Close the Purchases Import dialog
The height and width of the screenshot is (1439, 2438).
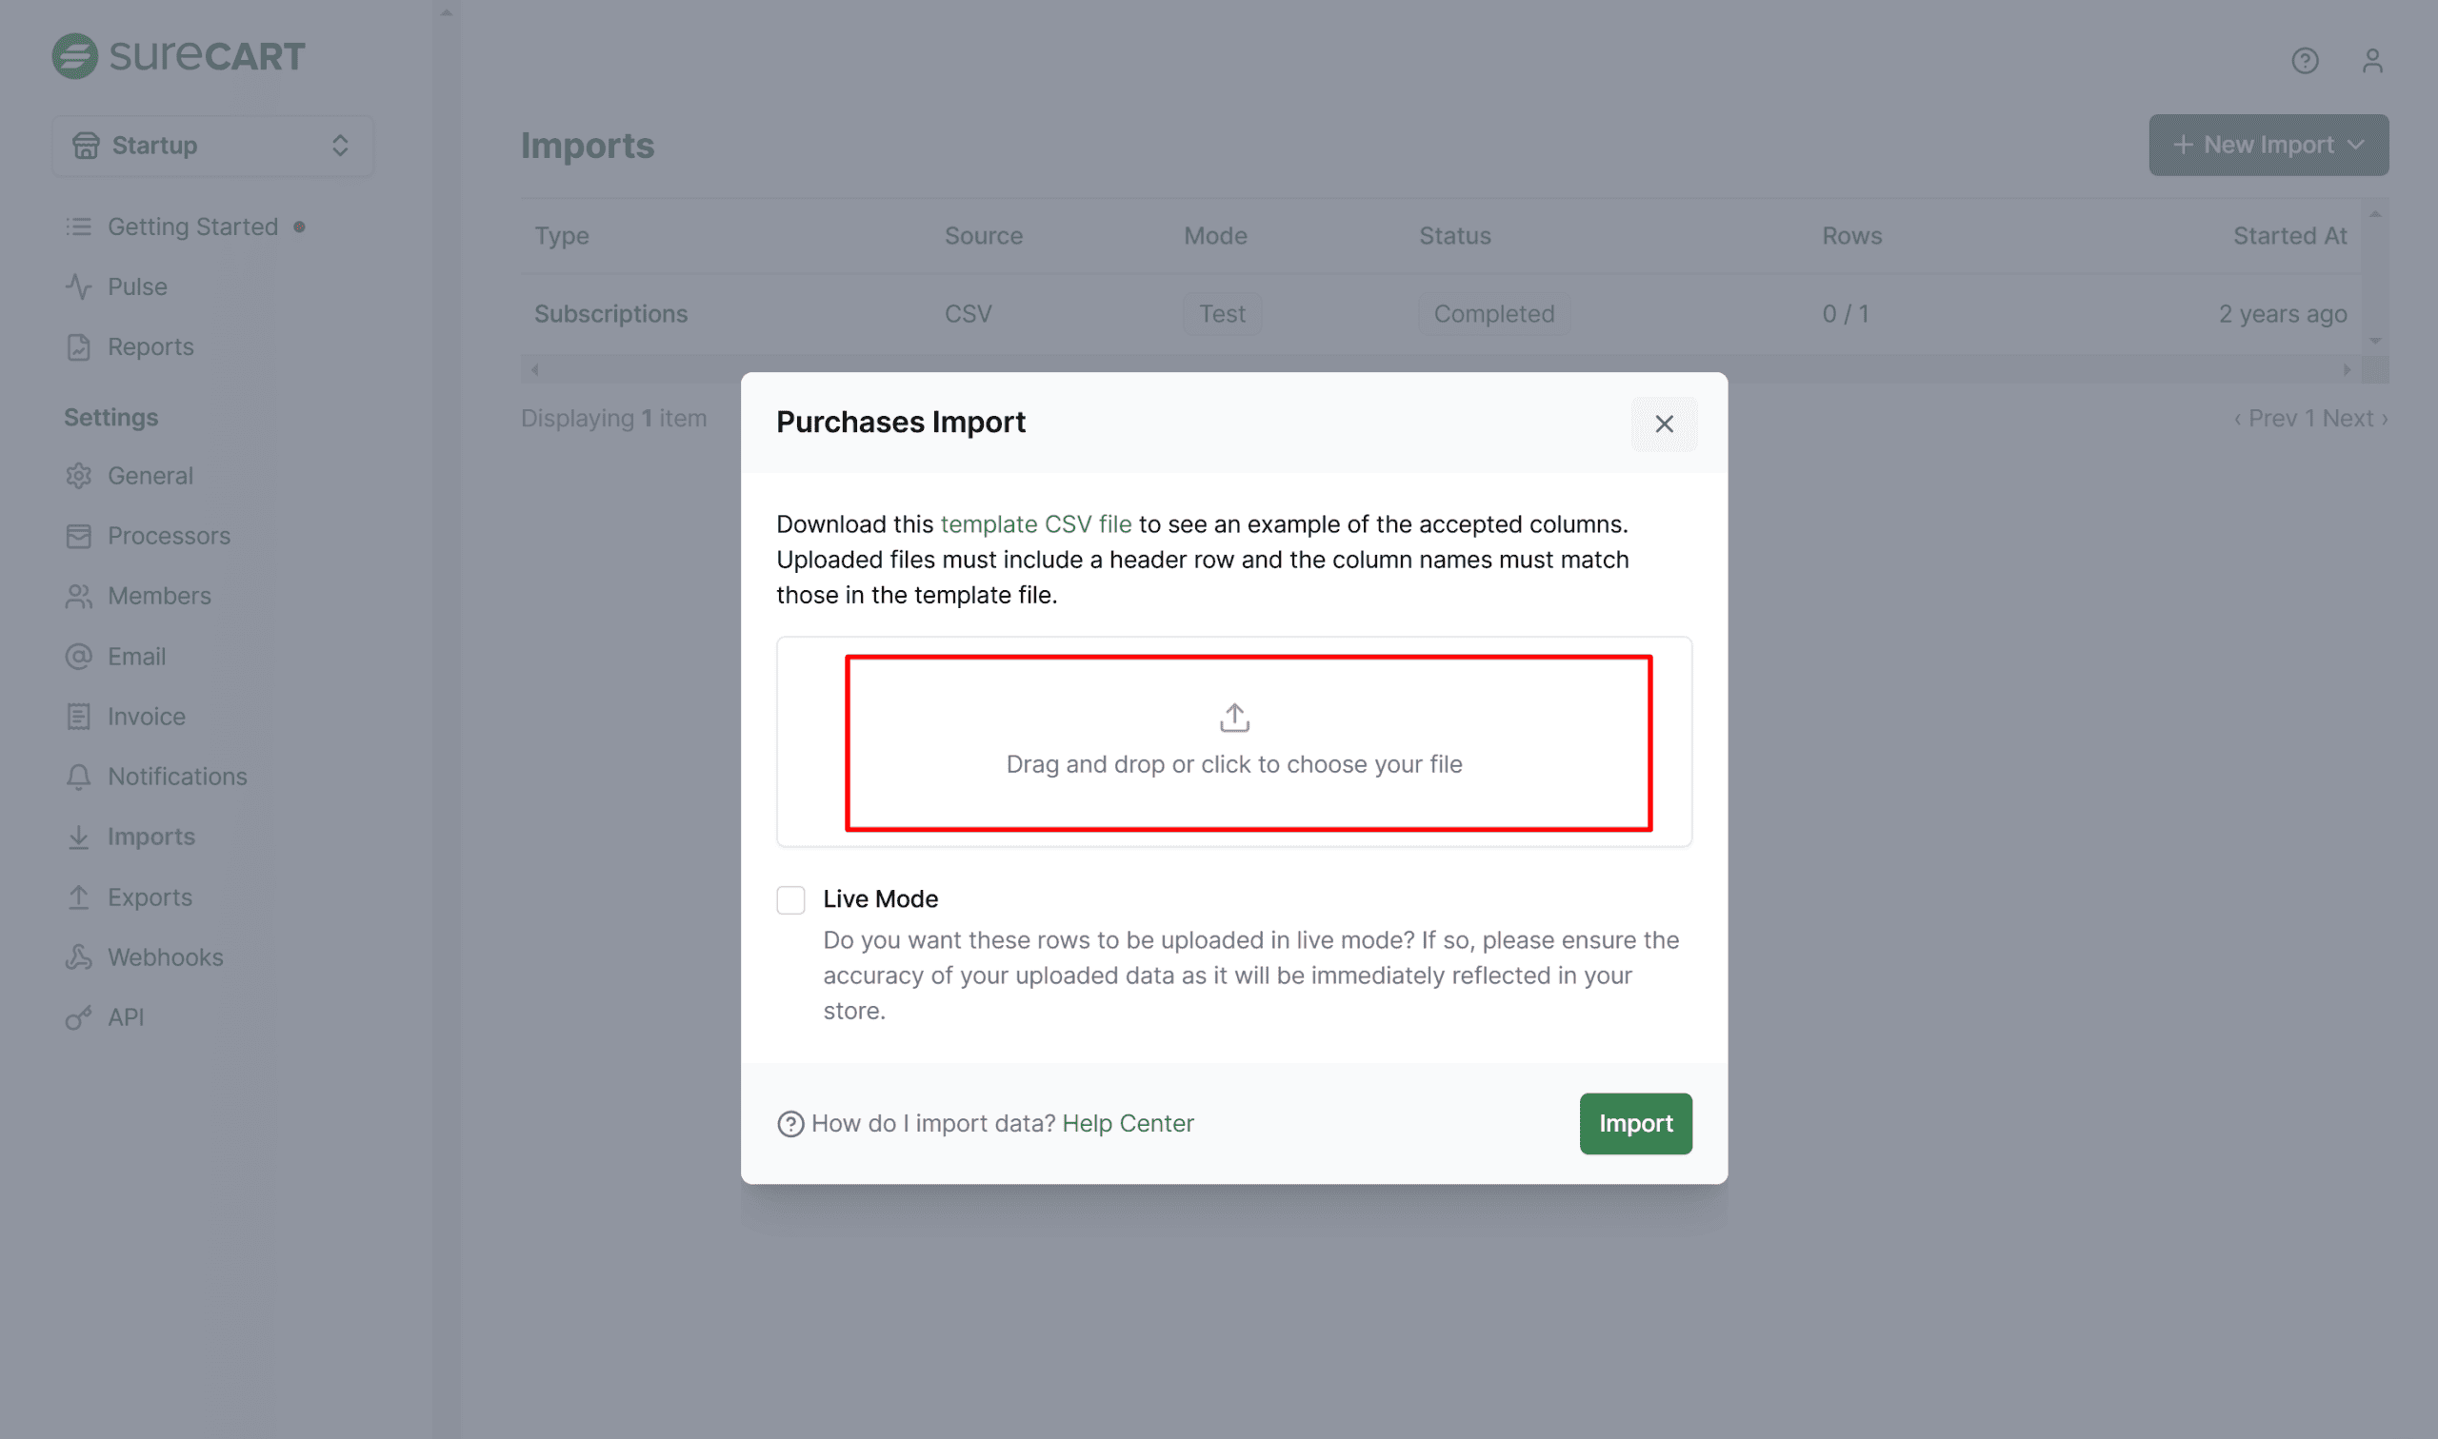tap(1664, 424)
